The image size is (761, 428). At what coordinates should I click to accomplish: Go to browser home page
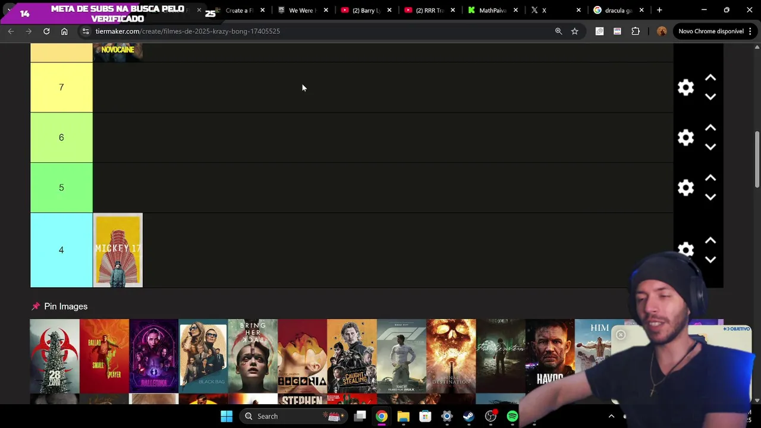[x=64, y=31]
